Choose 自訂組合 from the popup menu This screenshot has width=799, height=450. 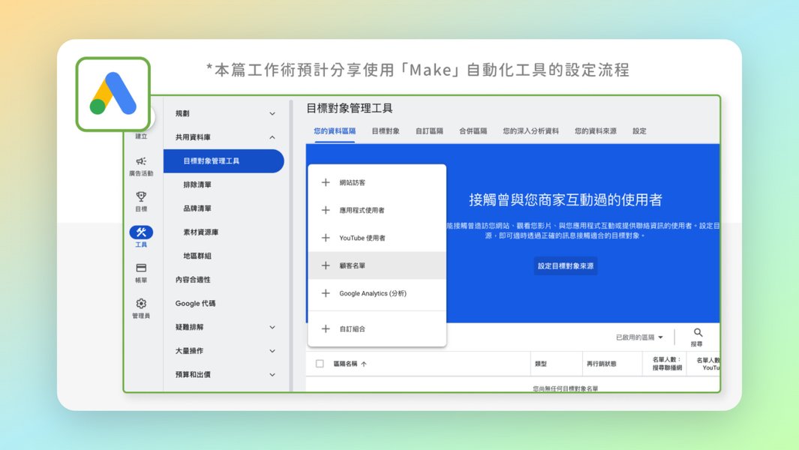coord(377,328)
